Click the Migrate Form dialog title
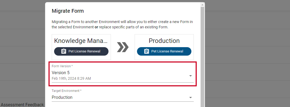This screenshot has height=107, width=290. 68,11
